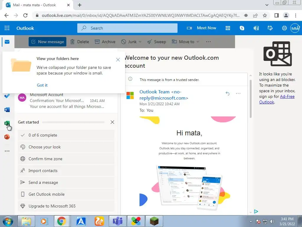Click the Got it link
This screenshot has width=302, height=227.
pos(42,85)
